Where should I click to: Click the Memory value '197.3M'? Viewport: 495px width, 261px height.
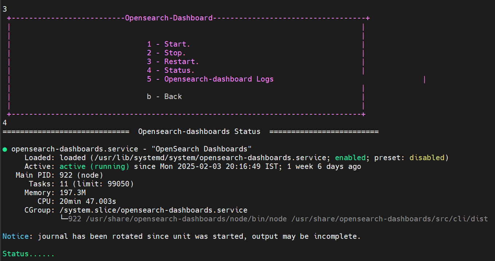pos(73,193)
